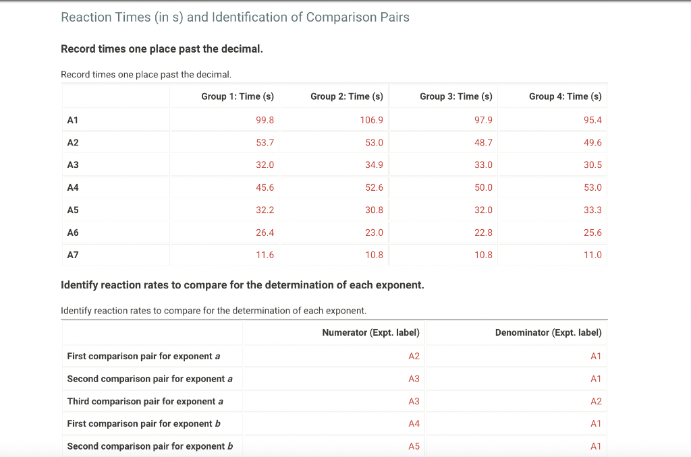Select the A1 row label in the times table
691x457 pixels.
[x=71, y=119]
